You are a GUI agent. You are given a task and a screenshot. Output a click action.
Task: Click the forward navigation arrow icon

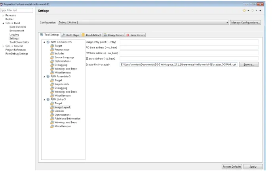tap(252, 11)
